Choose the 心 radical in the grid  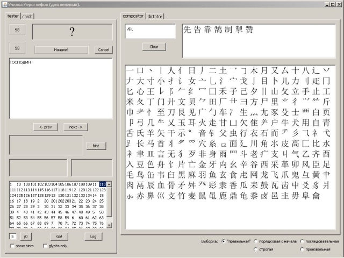140,91
